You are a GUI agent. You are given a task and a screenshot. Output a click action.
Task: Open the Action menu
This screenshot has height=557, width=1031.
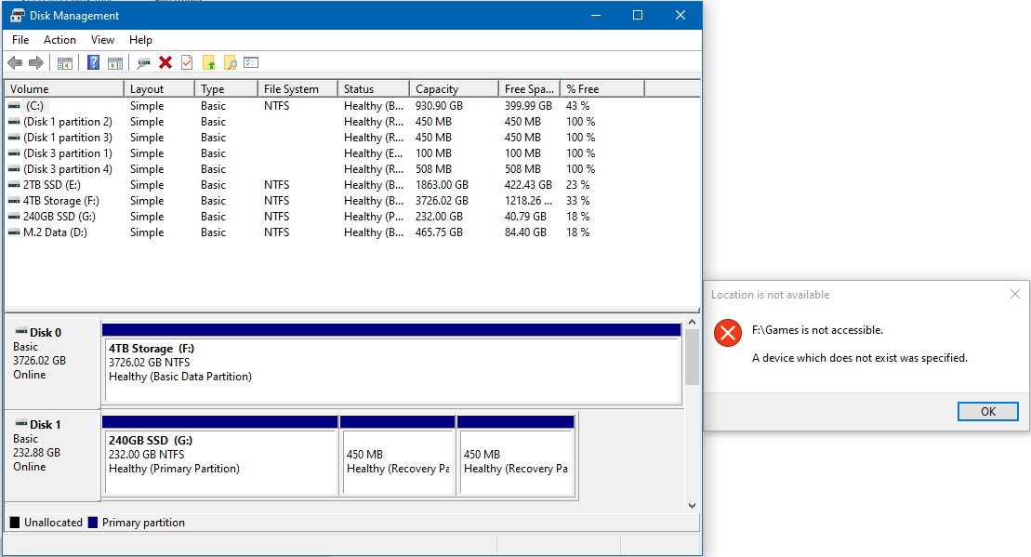(x=59, y=39)
